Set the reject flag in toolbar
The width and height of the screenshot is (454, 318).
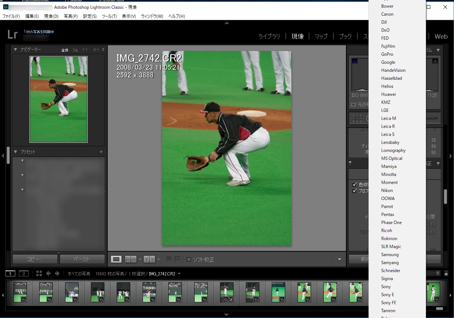tap(177, 259)
